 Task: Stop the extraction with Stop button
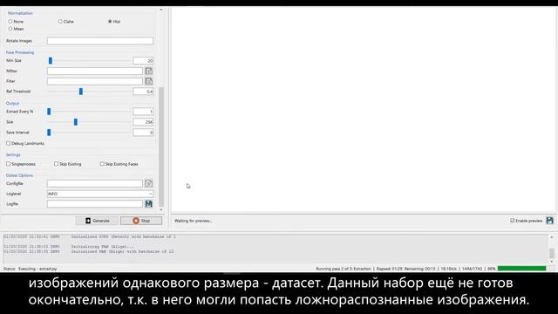pos(141,221)
